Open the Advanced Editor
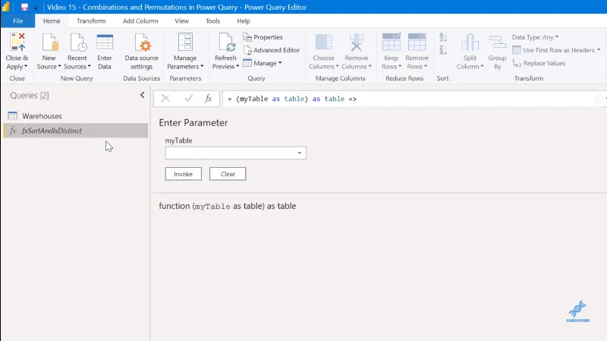 272,50
